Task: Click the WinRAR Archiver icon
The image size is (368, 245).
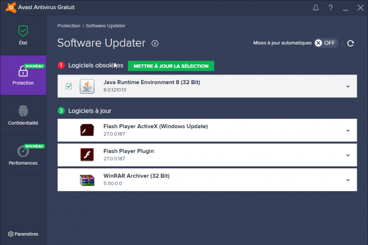Action: coord(87,180)
